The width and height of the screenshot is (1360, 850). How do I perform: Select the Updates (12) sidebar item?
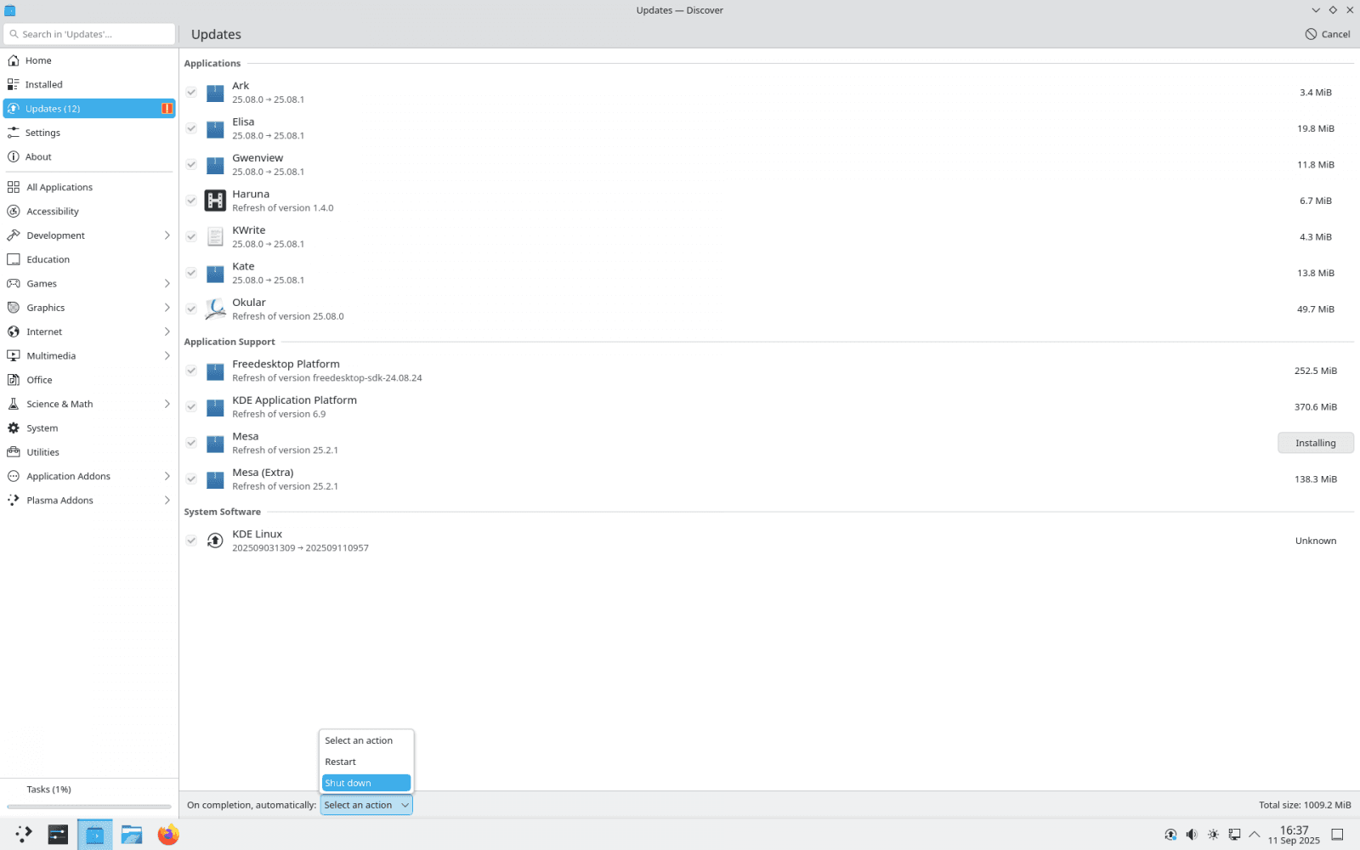point(89,109)
